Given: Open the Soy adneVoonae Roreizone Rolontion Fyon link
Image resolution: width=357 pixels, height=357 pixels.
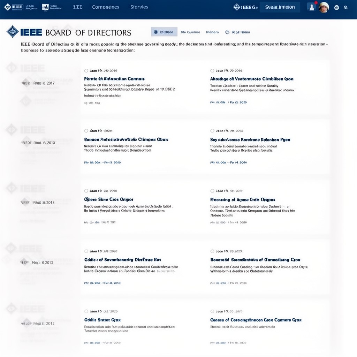Looking at the screenshot, I should pyautogui.click(x=250, y=139).
